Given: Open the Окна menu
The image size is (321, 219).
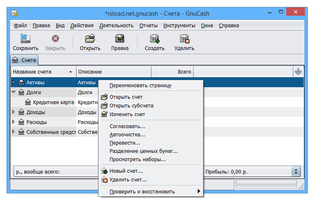Looking at the screenshot, I should (x=207, y=26).
